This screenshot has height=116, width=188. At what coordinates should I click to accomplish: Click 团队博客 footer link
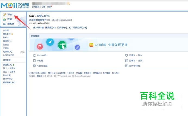106,73
